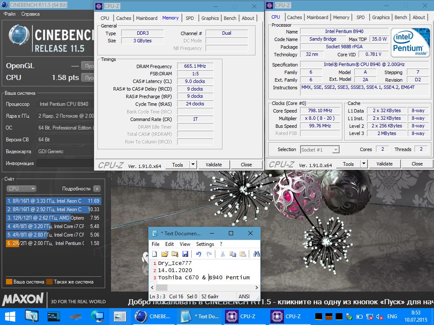Open the globe and monitor taskbar icon

pos(97,317)
